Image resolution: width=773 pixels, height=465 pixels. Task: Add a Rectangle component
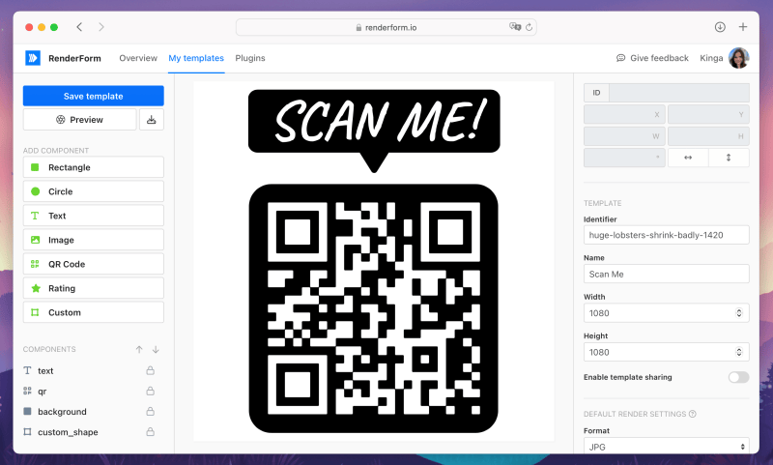pos(93,167)
